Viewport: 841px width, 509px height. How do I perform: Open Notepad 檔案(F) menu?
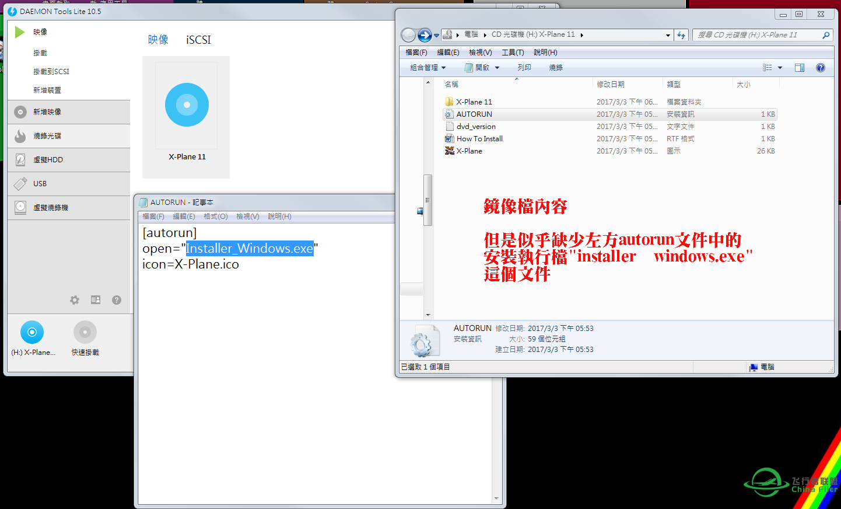153,217
